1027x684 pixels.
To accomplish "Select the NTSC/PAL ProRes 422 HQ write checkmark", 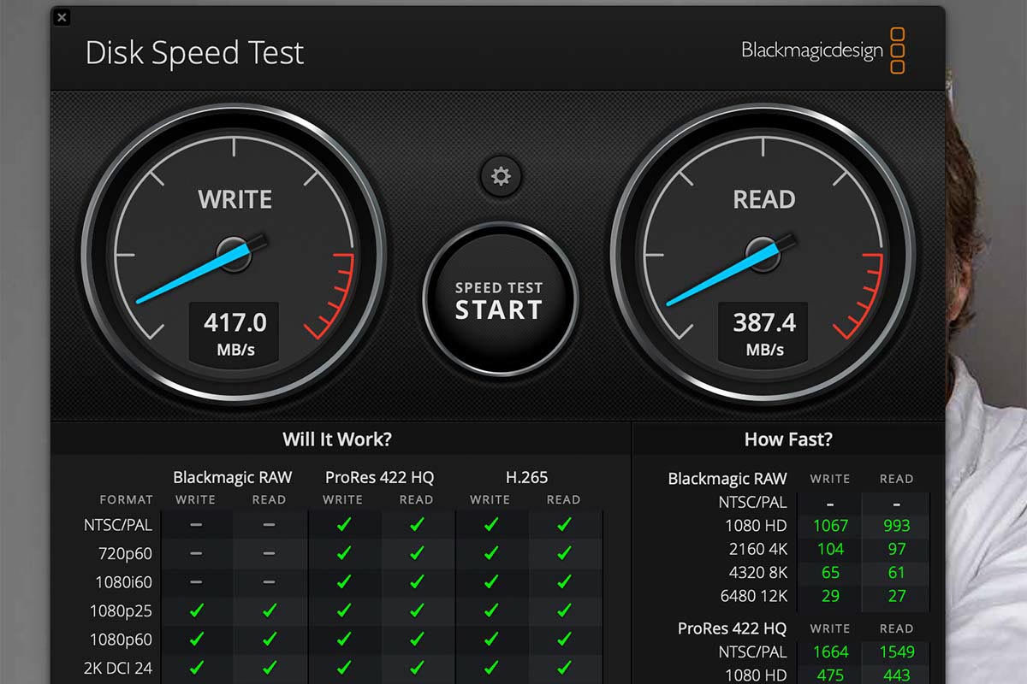I will click(344, 525).
